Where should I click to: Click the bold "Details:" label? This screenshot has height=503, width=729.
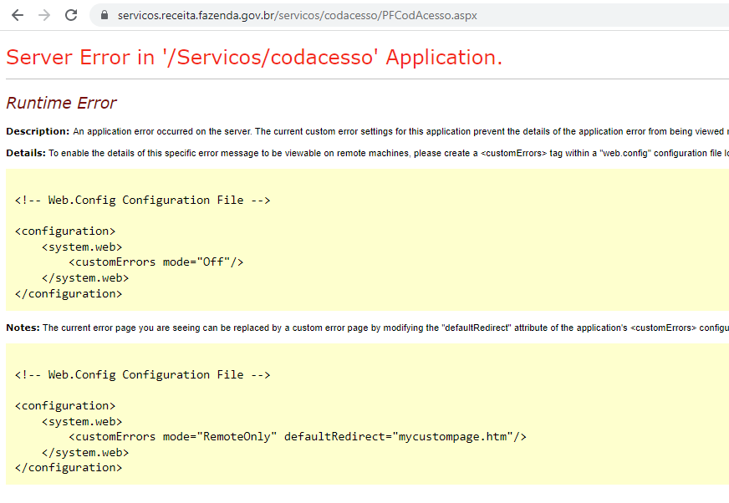26,154
